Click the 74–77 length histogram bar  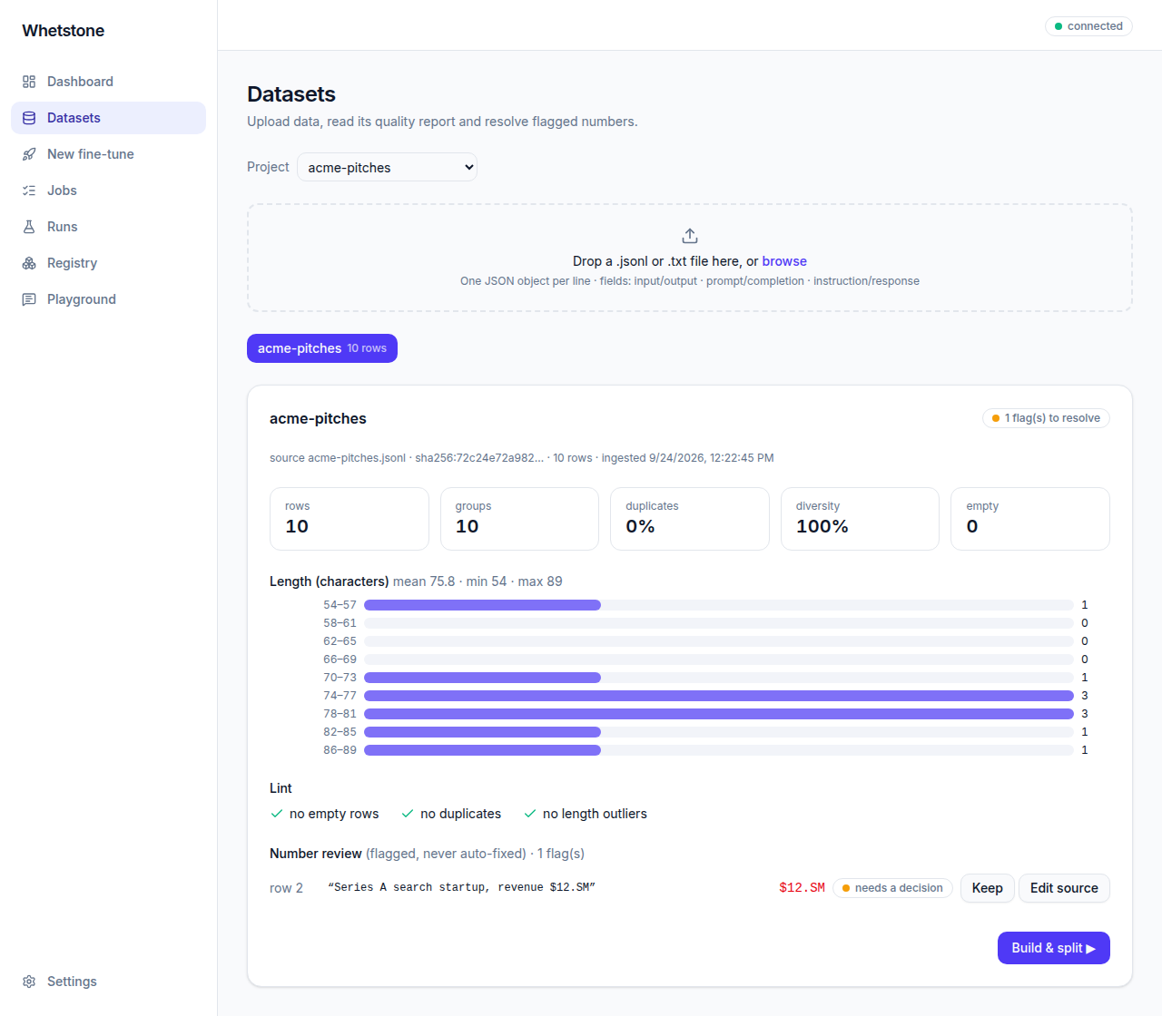(719, 696)
